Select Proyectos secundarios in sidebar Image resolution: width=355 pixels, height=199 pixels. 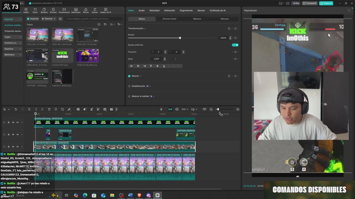(13, 31)
